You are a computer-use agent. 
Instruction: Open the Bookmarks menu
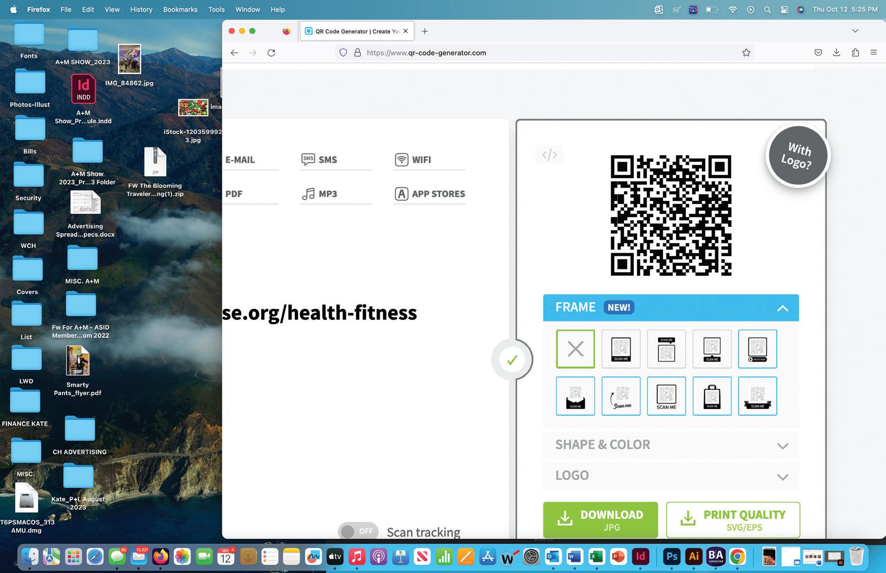coord(180,9)
